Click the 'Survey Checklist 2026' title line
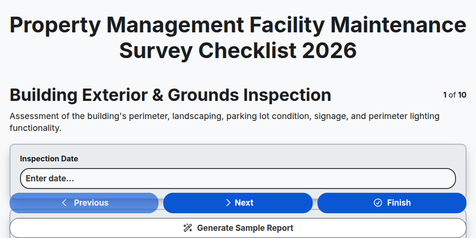The image size is (476, 238). click(x=238, y=50)
